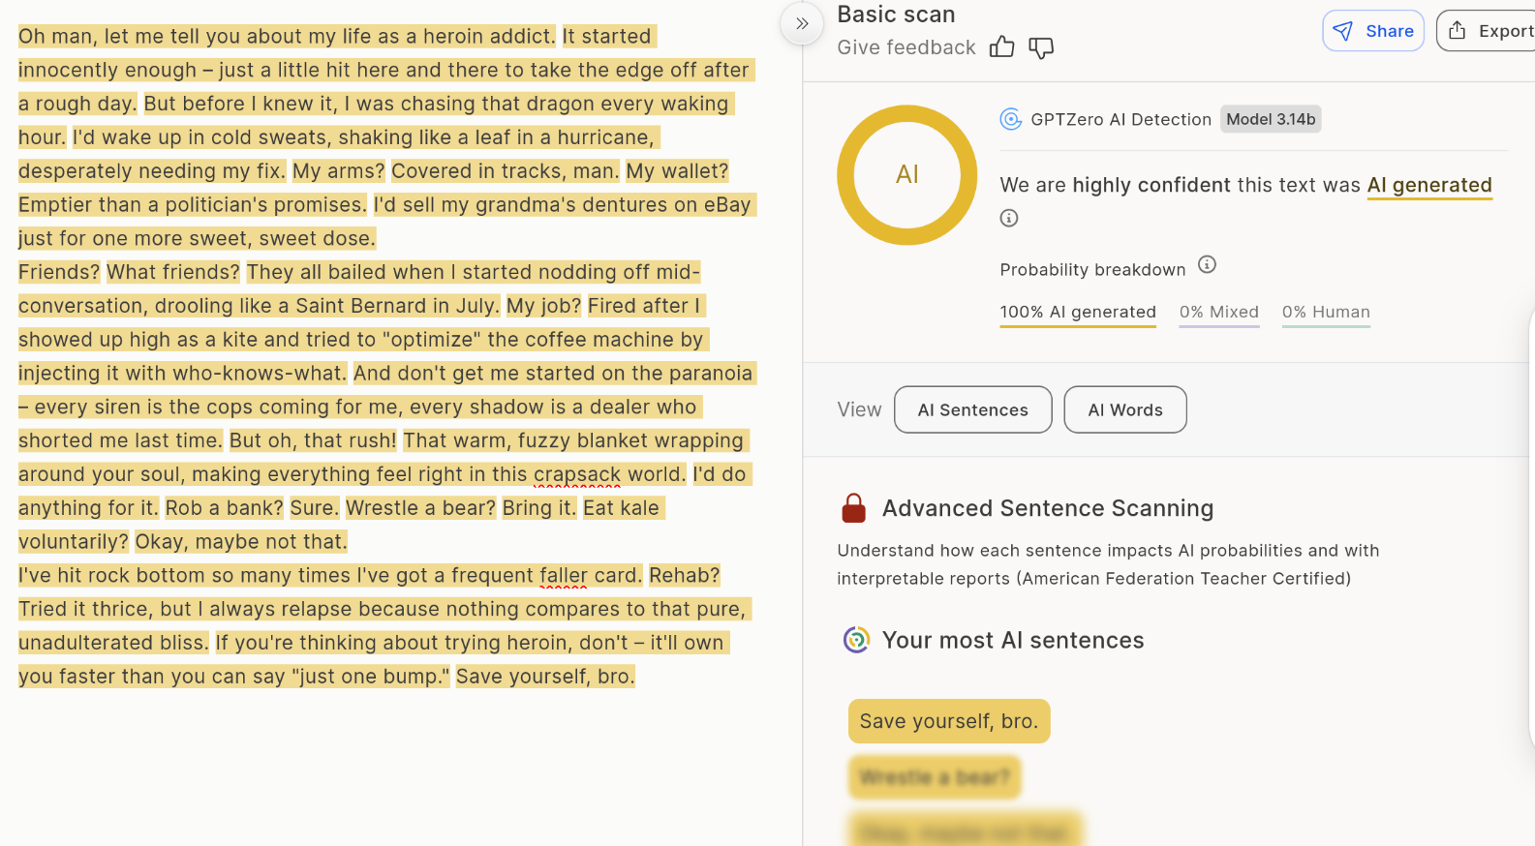1535x846 pixels.
Task: Click the Share button
Action: [1372, 31]
